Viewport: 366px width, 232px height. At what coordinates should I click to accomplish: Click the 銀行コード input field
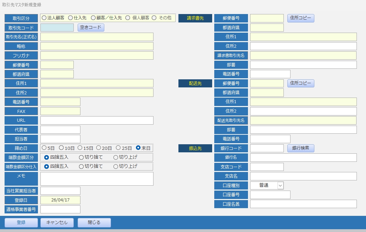(267, 148)
